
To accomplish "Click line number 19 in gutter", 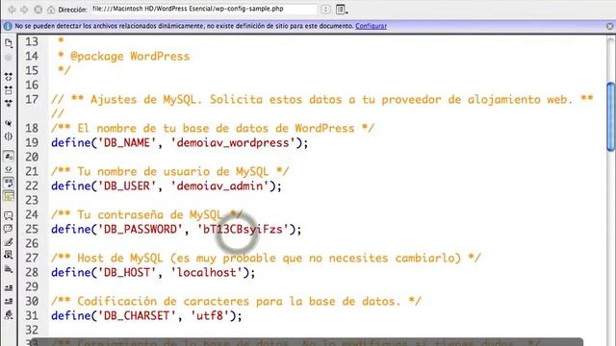I will tap(32, 142).
